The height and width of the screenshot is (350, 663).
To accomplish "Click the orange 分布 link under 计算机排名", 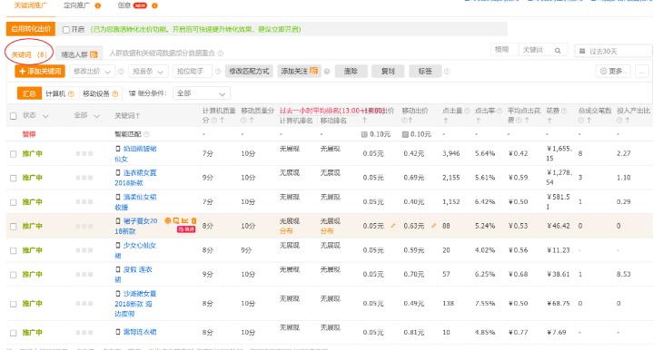I will (286, 231).
